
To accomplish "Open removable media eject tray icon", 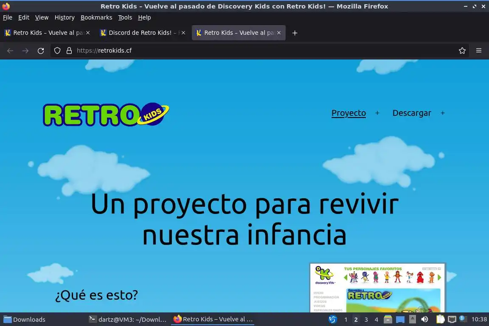I will tap(412, 319).
